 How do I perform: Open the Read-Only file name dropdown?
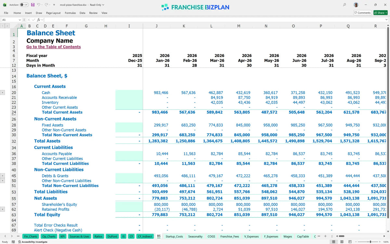click(103, 5)
